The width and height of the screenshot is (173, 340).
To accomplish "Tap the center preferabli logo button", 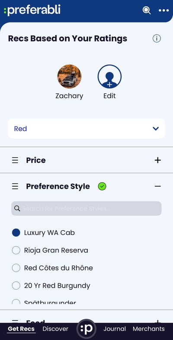I will [x=86, y=329].
